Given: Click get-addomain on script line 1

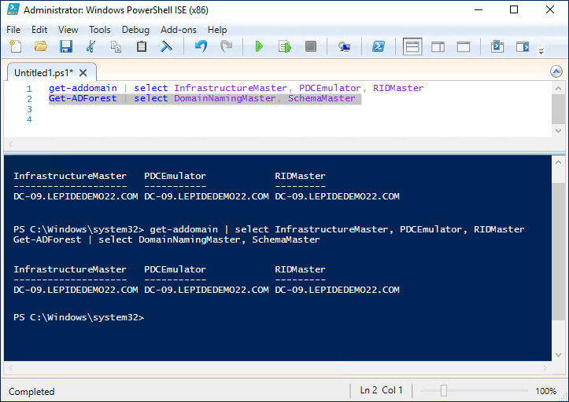Looking at the screenshot, I should (83, 88).
